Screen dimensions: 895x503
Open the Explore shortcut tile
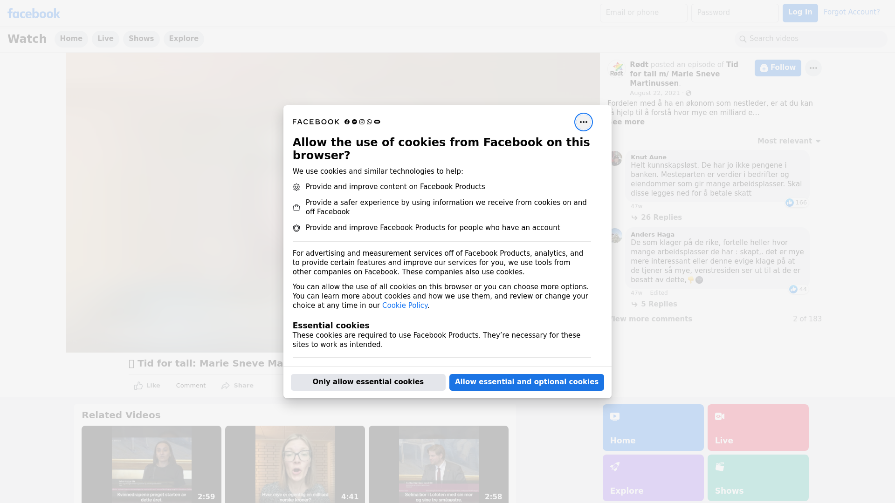653,478
